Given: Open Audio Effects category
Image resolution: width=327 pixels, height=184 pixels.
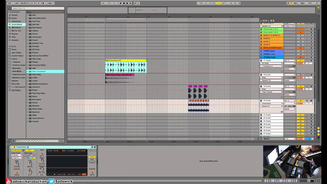Looking at the screenshot, I should (x=17, y=25).
